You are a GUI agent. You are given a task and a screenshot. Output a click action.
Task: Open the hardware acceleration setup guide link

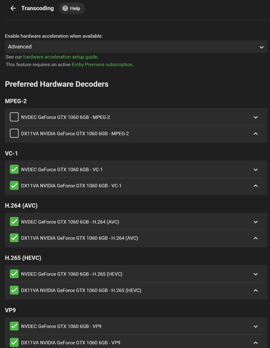pyautogui.click(x=60, y=57)
